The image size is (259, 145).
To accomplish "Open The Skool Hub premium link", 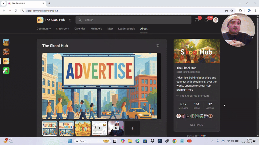I will tap(195, 96).
